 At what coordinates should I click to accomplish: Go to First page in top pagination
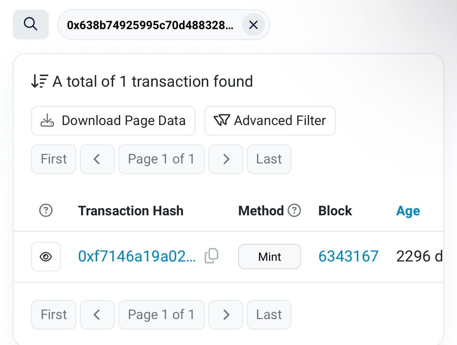[x=54, y=159]
